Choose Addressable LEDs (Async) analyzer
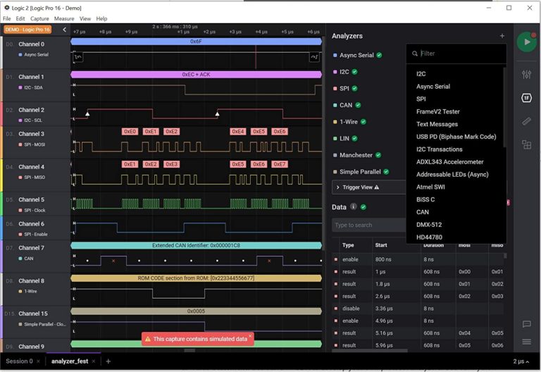541x372 pixels. point(452,174)
